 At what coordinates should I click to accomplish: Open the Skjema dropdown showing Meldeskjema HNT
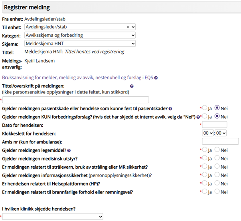click(x=80, y=44)
